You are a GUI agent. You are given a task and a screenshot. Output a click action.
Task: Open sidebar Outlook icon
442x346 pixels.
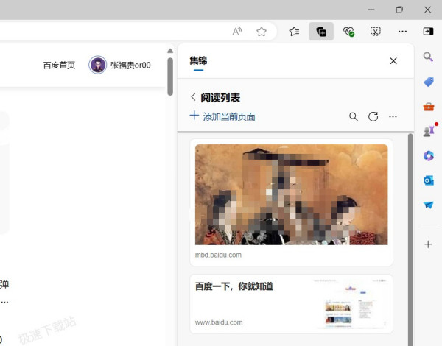tap(429, 180)
